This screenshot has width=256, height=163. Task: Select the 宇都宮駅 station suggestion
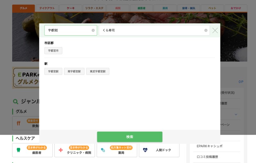53,71
